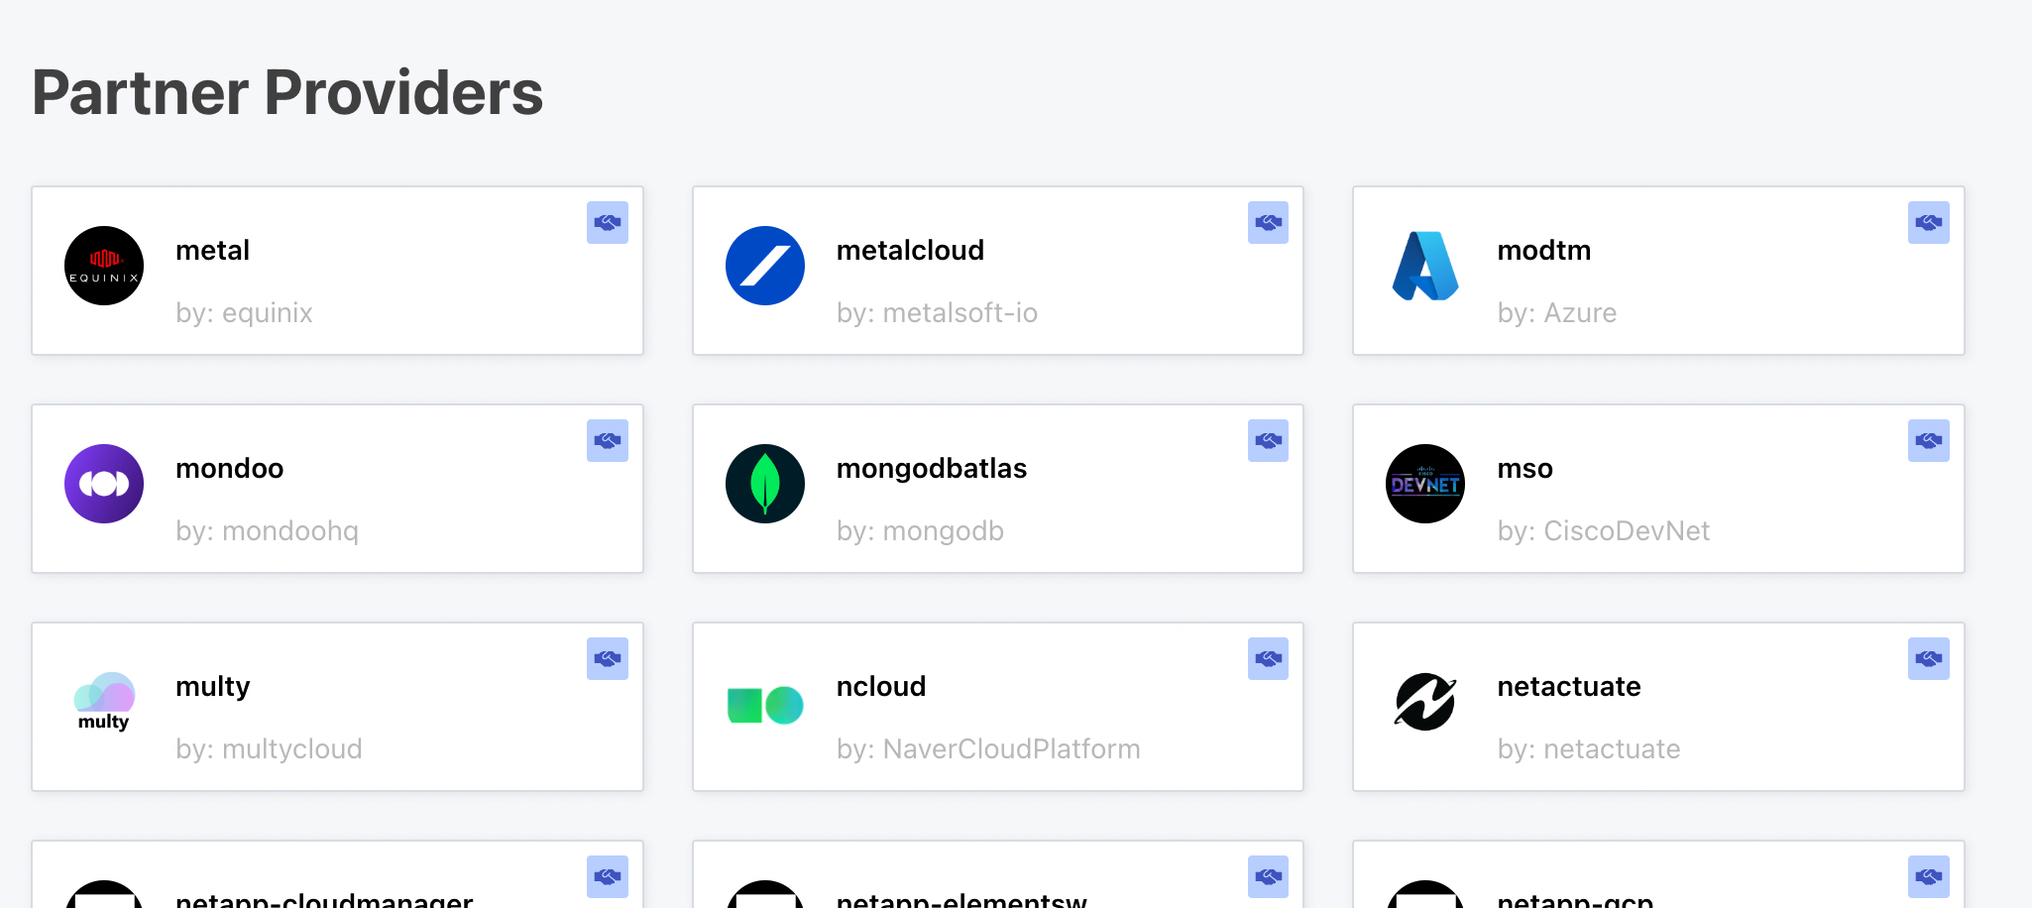Click partner handshake badge on mso card
The height and width of the screenshot is (908, 2032).
(x=1929, y=441)
